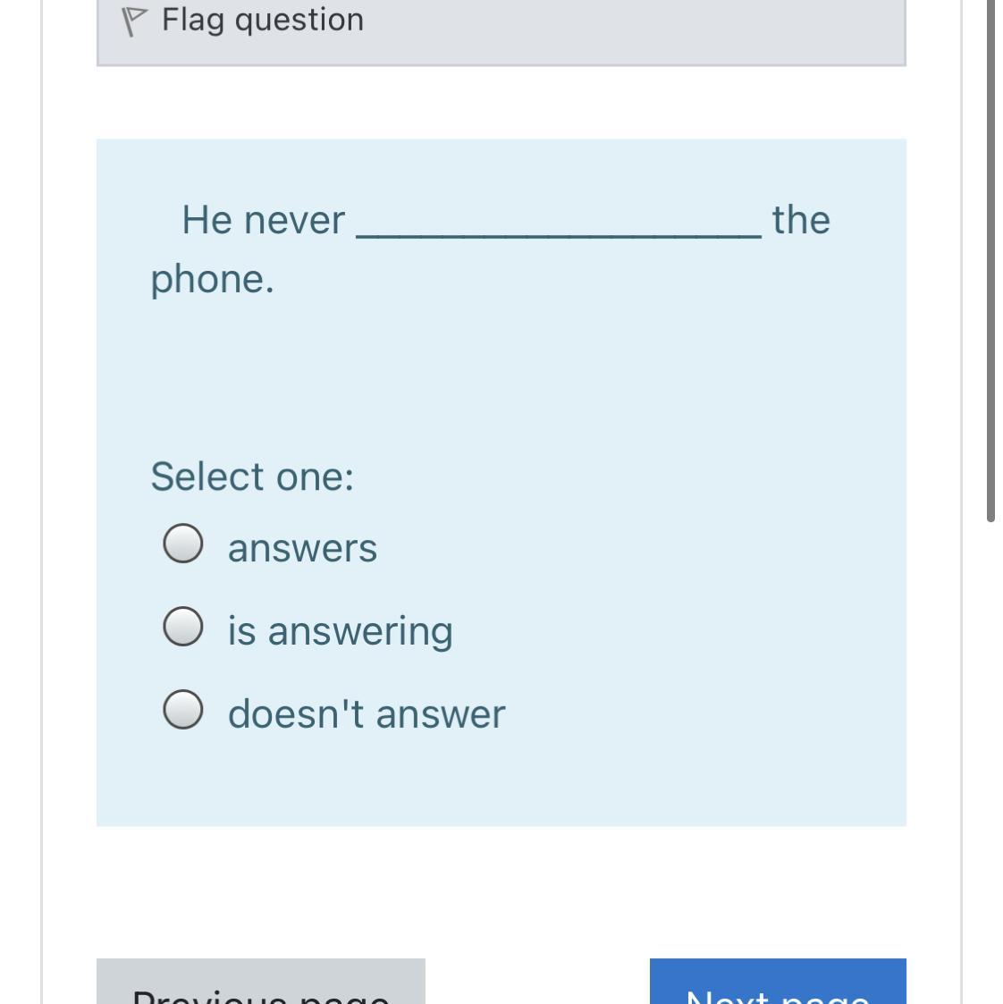1003x1004 pixels.
Task: Go to the Previous page
Action: pyautogui.click(x=260, y=983)
